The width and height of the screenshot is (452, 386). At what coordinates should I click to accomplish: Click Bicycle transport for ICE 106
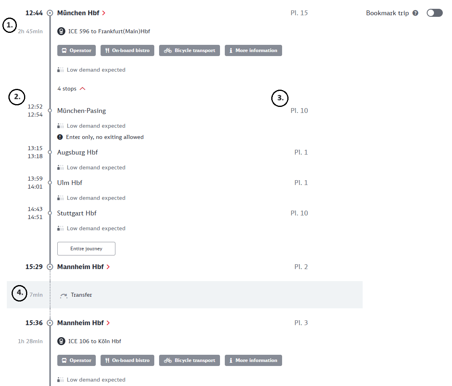tap(190, 360)
